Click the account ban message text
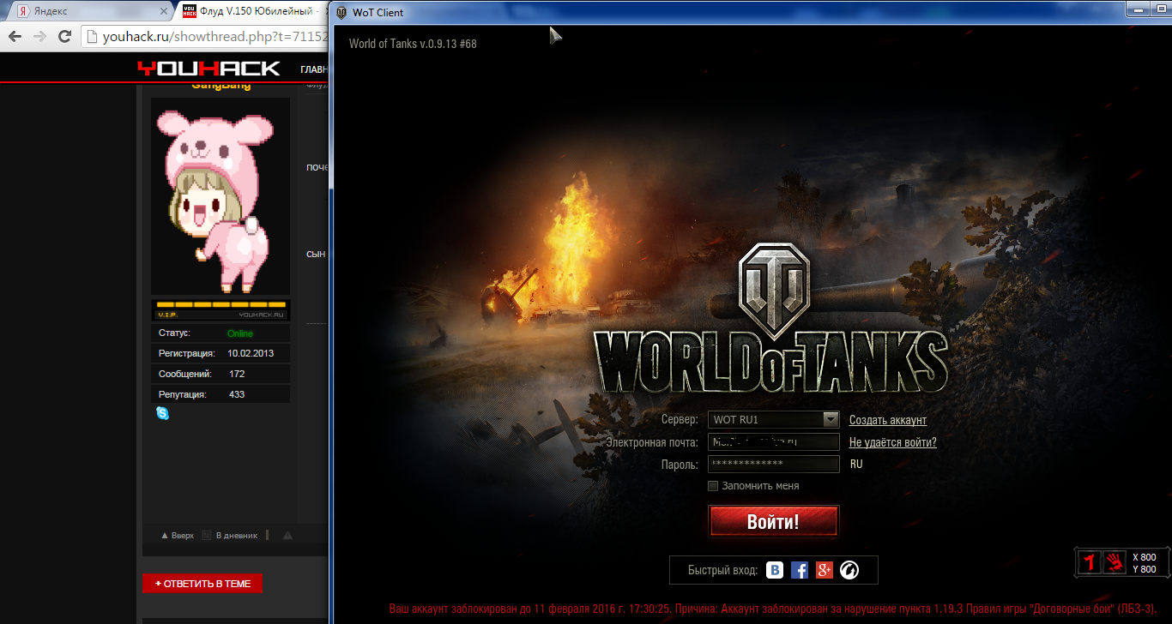The image size is (1172, 624). point(772,609)
